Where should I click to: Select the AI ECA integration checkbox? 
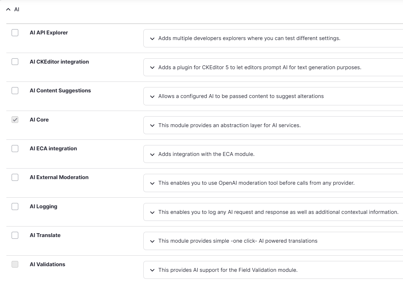tap(15, 149)
